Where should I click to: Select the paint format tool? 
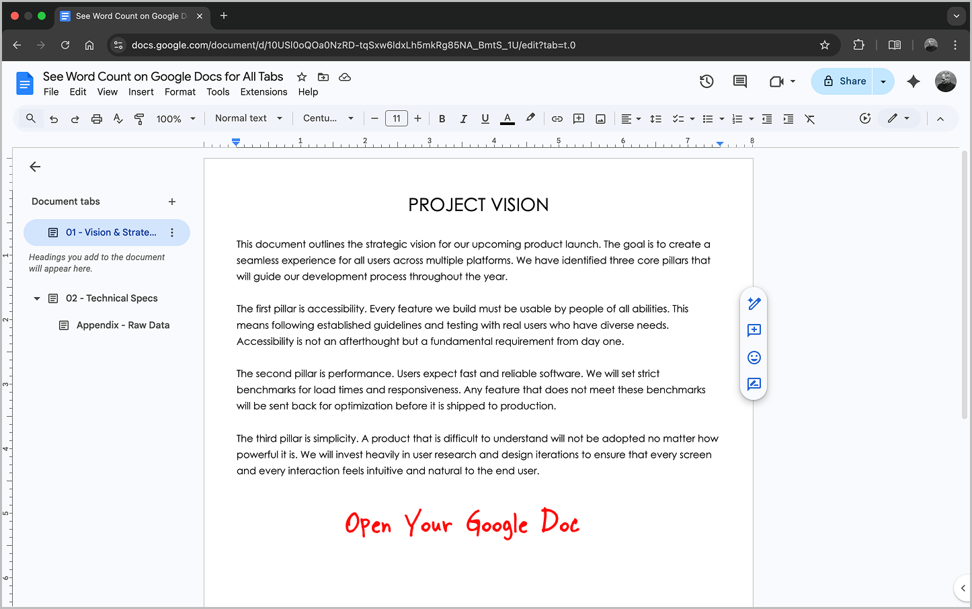[x=139, y=118]
